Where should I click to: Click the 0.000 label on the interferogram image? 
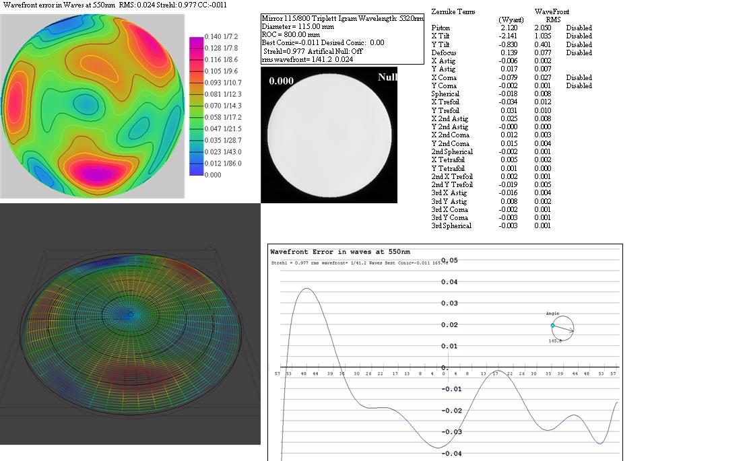pyautogui.click(x=281, y=81)
